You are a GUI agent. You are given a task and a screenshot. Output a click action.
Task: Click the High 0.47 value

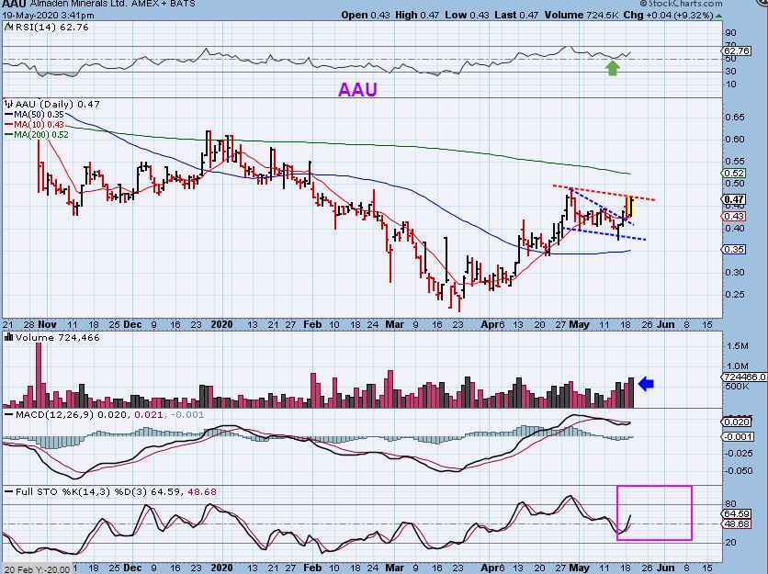click(x=417, y=16)
